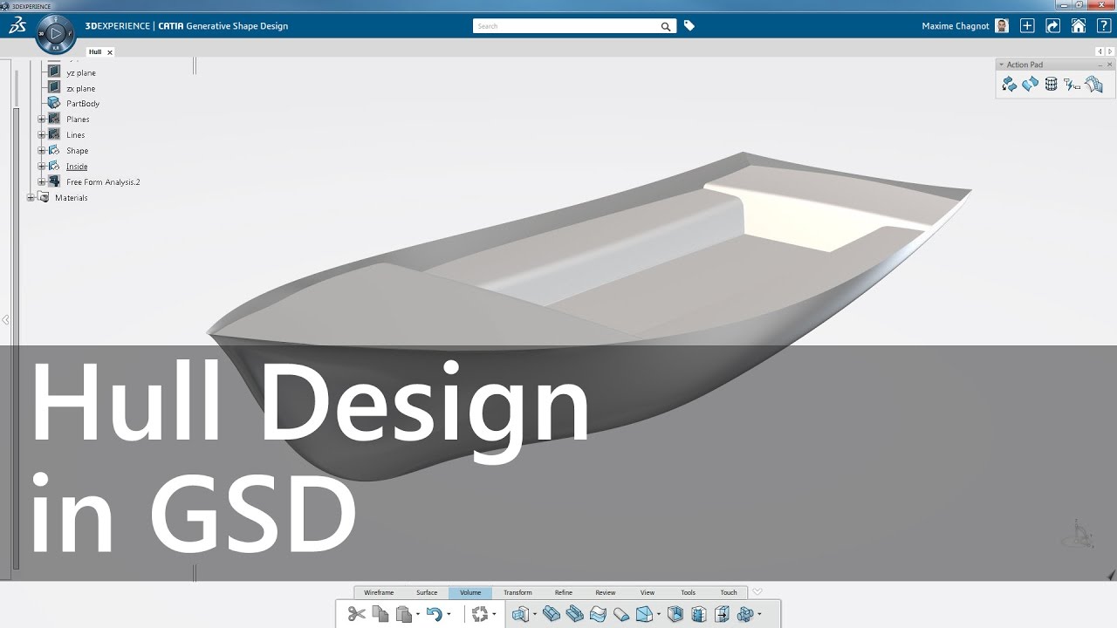Click Action Pad lightning formula icon
This screenshot has height=628, width=1117.
pyautogui.click(x=1072, y=84)
